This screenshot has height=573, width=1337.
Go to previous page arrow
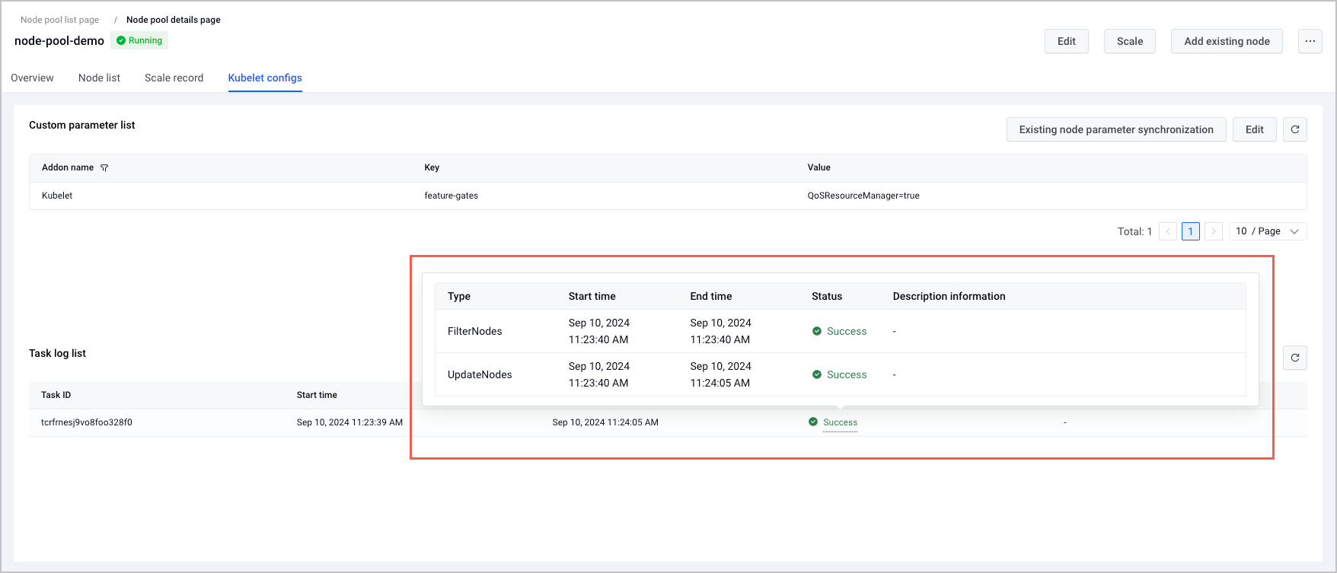[1168, 231]
